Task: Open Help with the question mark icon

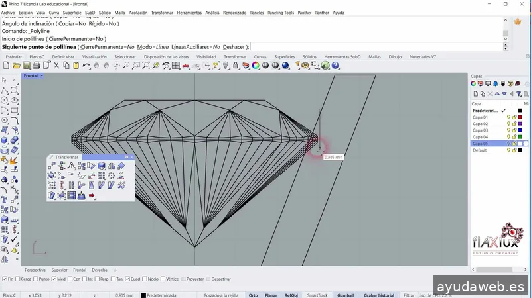Action: [x=335, y=66]
